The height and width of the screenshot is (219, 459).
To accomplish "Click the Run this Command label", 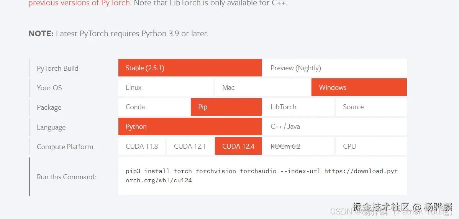I will 66,177.
